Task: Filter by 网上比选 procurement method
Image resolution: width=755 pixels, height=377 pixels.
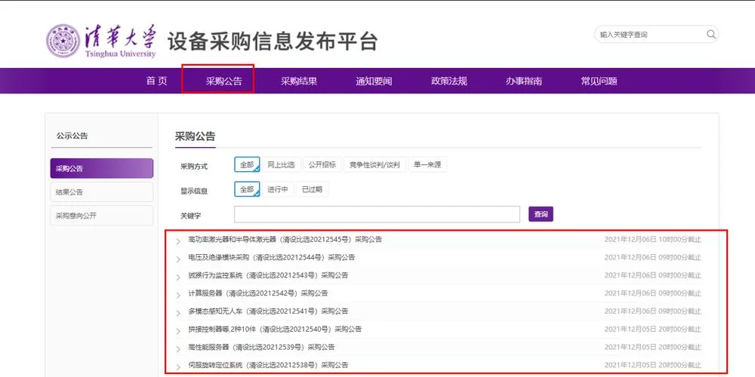Action: point(281,164)
